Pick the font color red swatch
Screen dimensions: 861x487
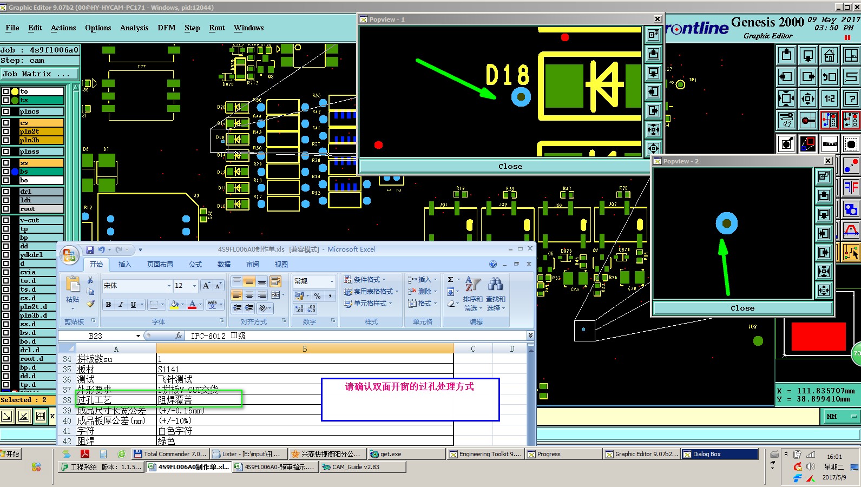point(192,305)
